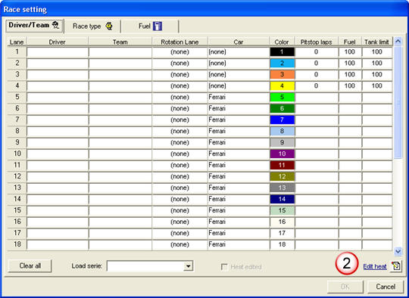The width and height of the screenshot is (409, 298).
Task: Click the Fuel tab pump icon
Action: (x=158, y=26)
